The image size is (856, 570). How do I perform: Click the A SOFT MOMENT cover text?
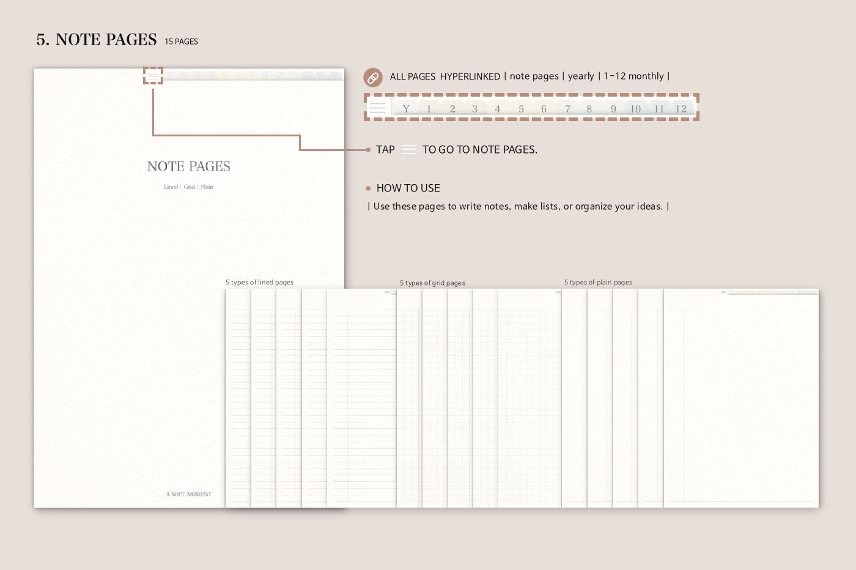[x=189, y=494]
